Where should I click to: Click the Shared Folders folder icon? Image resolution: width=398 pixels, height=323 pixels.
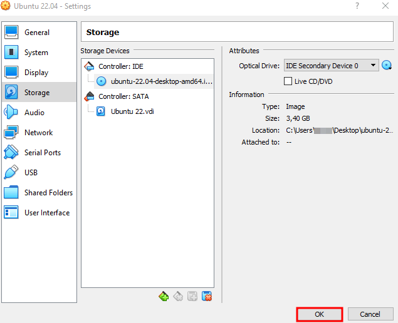(x=11, y=192)
